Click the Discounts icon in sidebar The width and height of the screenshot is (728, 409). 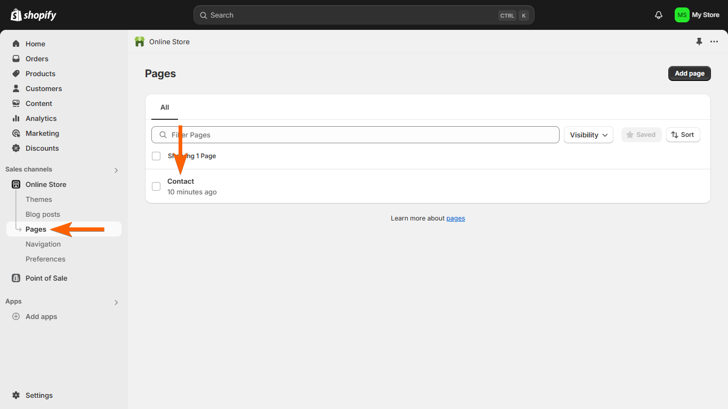click(x=16, y=148)
